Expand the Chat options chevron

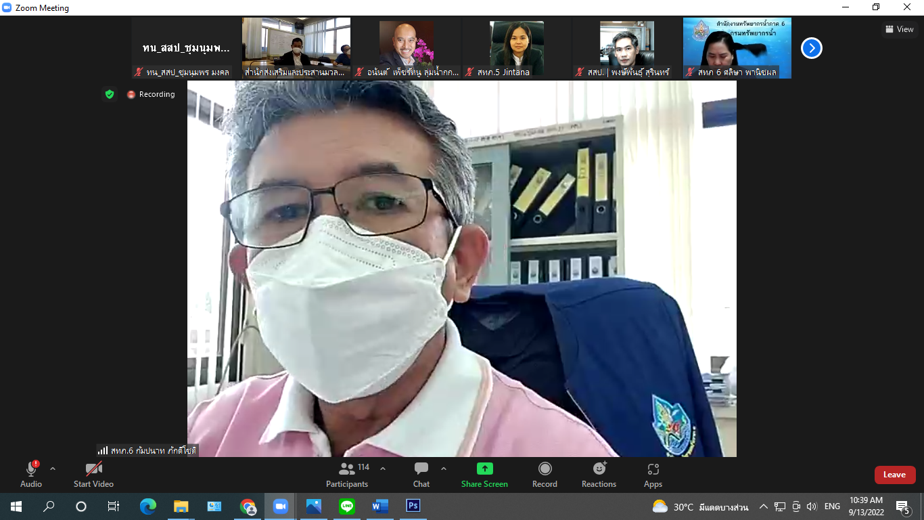[444, 469]
